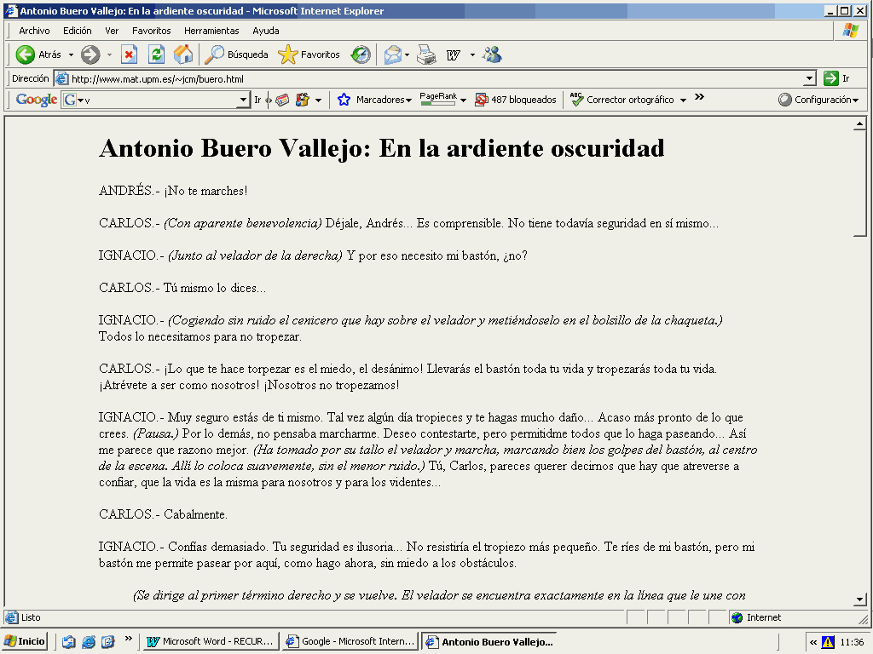Open the Forward history dropdown arrow
The height and width of the screenshot is (654, 873).
coord(109,54)
